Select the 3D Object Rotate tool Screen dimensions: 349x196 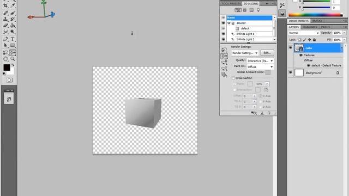(5, 53)
